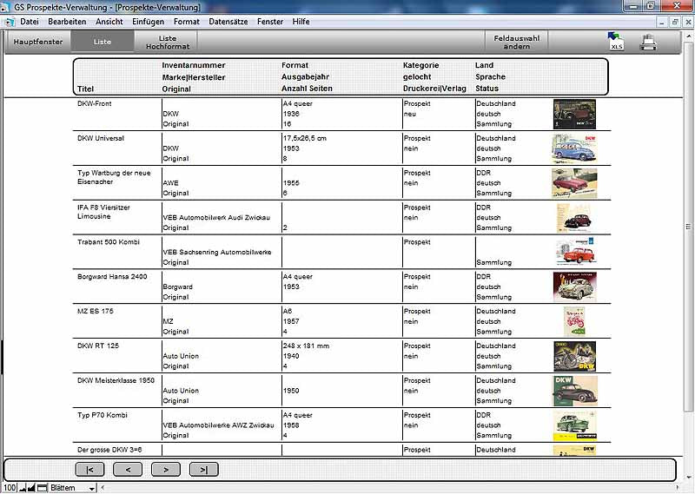The width and height of the screenshot is (695, 494).
Task: Click the vertical scrollbar on the right
Action: tap(689, 260)
